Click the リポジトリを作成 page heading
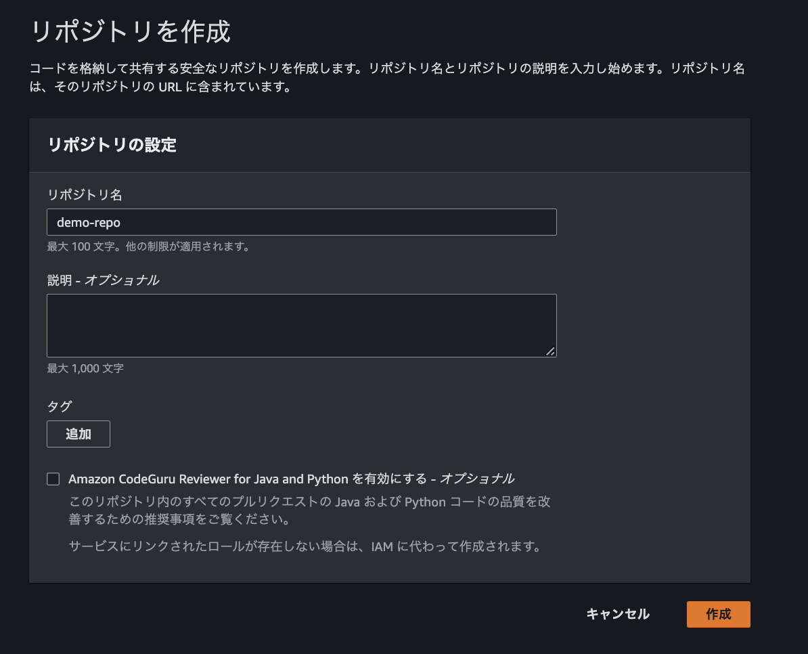Image resolution: width=808 pixels, height=654 pixels. [x=131, y=32]
